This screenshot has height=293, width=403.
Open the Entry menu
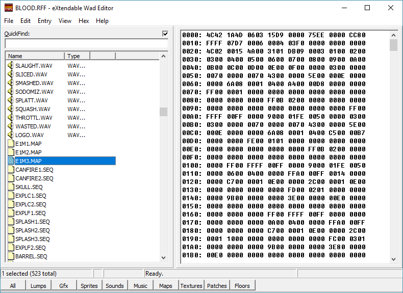[x=44, y=21]
